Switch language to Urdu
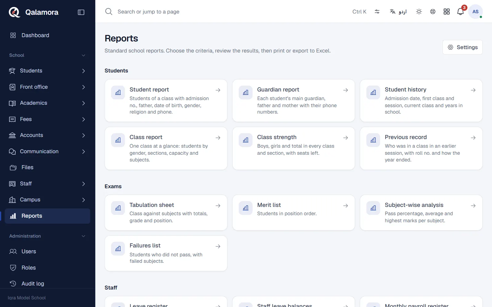This screenshot has height=307, width=492. pos(398,12)
